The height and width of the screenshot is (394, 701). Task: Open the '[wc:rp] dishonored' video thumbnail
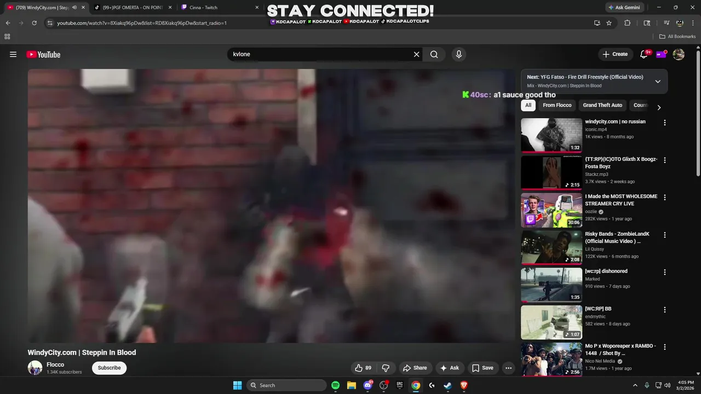(x=551, y=285)
